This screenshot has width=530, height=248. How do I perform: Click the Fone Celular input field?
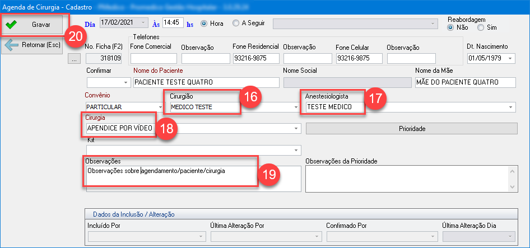(359, 58)
